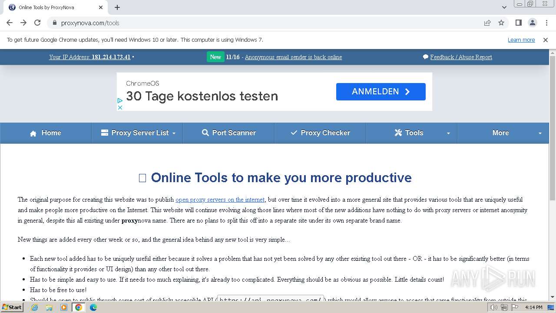Click the Online Tools to make you more productive heading
556x313 pixels.
tap(275, 177)
